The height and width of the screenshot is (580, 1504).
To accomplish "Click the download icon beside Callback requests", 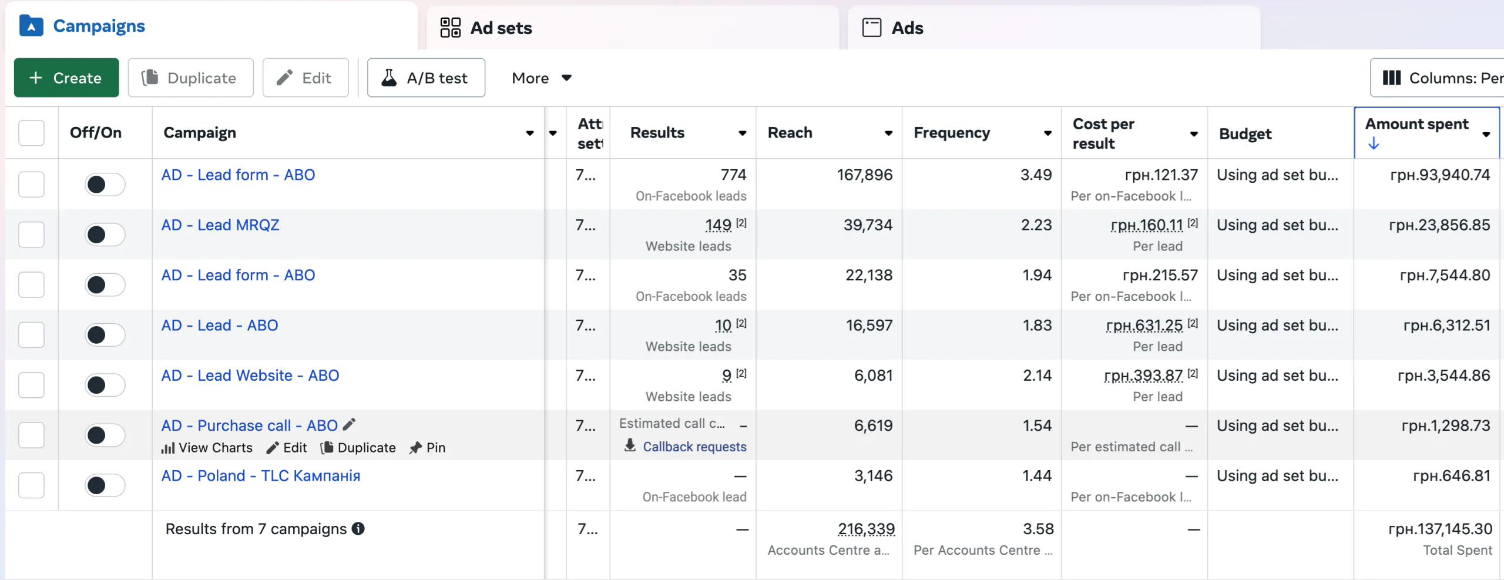I will tap(630, 445).
